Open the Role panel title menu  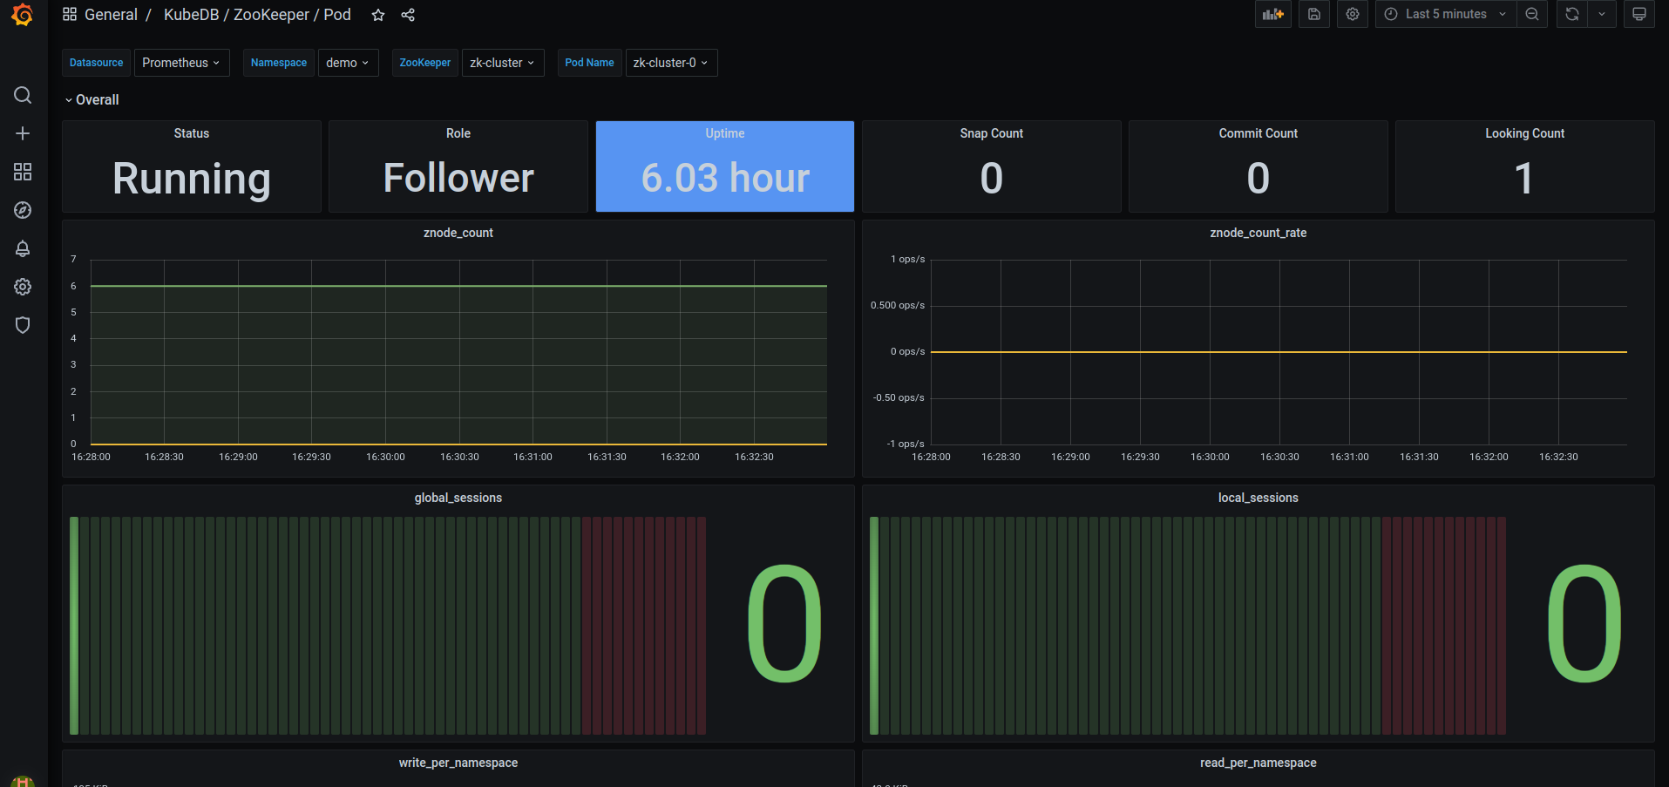pyautogui.click(x=458, y=133)
